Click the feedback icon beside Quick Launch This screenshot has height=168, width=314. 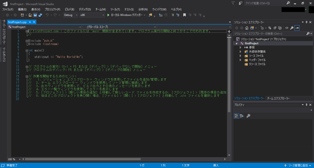240,3
